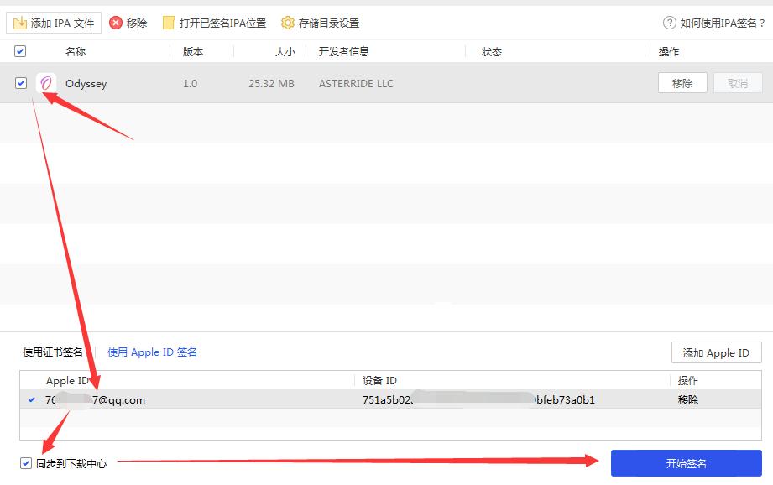Click the 存储目录设置 gear icon
Viewport: 773px width, 485px height.
pyautogui.click(x=287, y=23)
